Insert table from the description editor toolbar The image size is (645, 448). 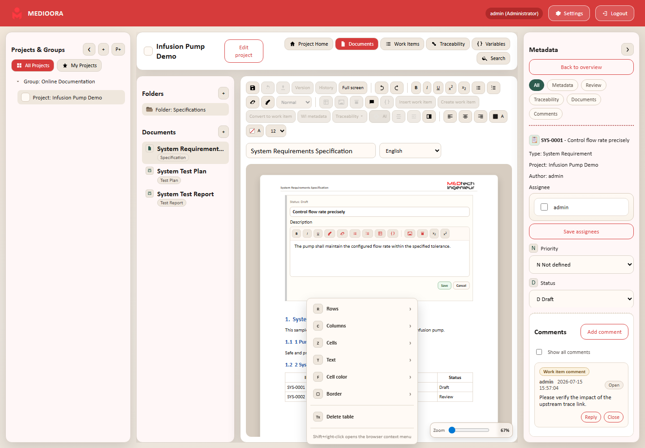click(380, 233)
